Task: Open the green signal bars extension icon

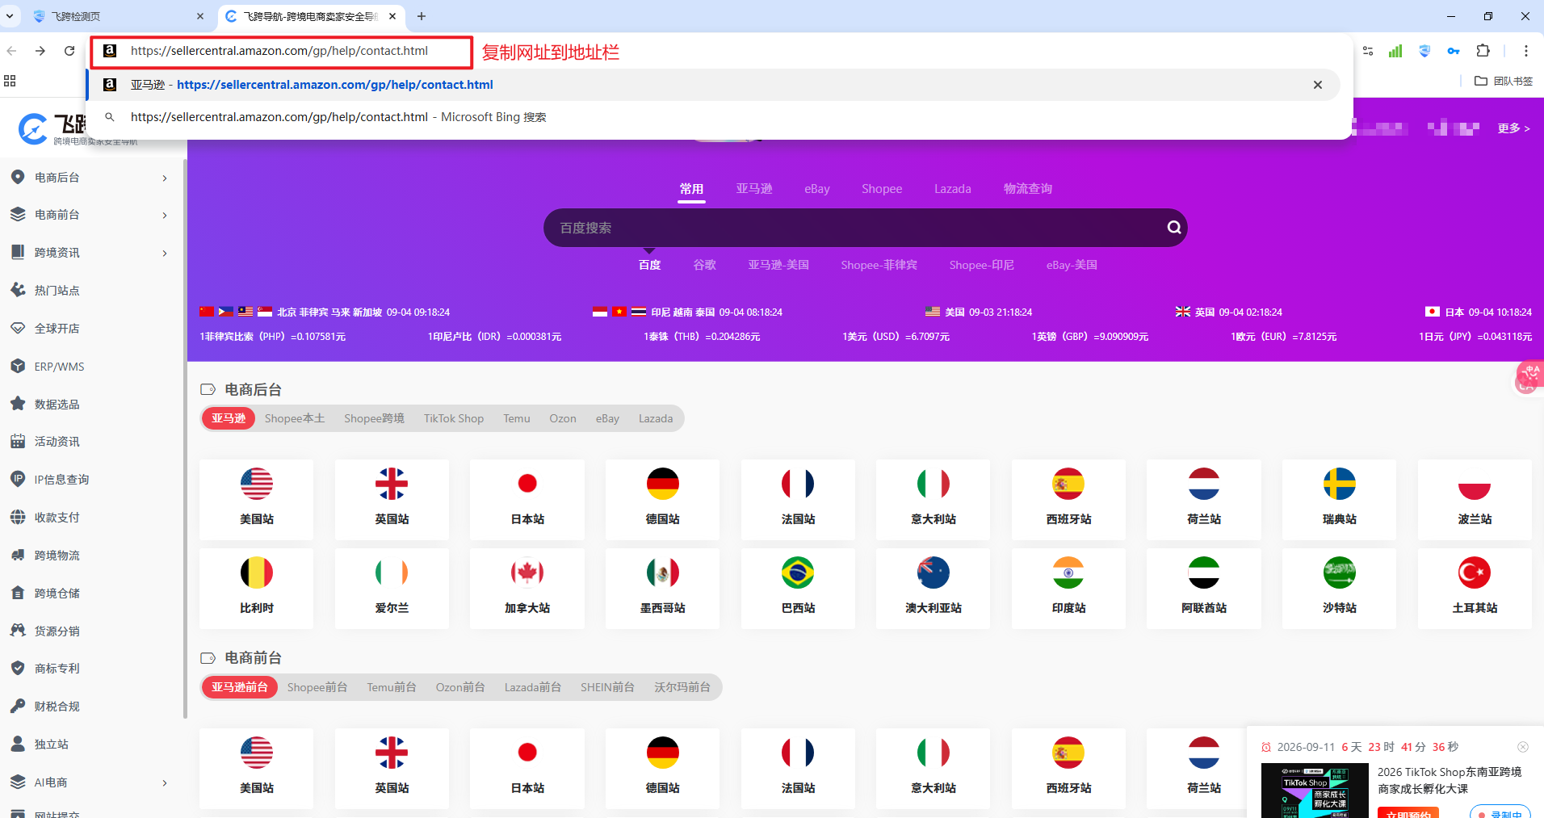Action: click(x=1395, y=51)
